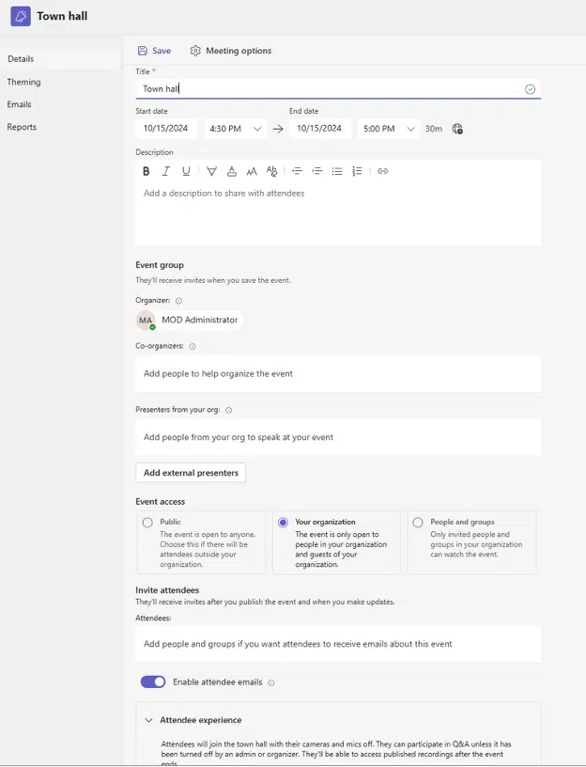Open the text highlight color tool
Screen dimensions: 586x767
211,171
